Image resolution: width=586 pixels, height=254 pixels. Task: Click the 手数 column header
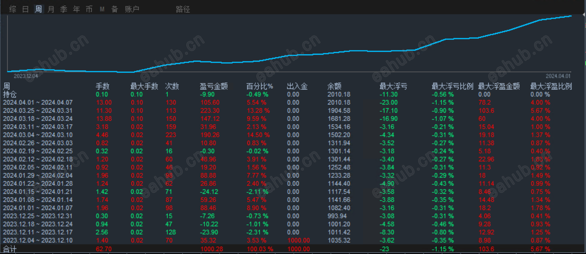click(102, 86)
